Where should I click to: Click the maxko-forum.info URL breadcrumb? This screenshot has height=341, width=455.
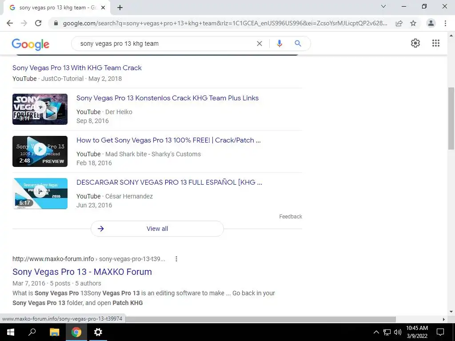(x=89, y=259)
